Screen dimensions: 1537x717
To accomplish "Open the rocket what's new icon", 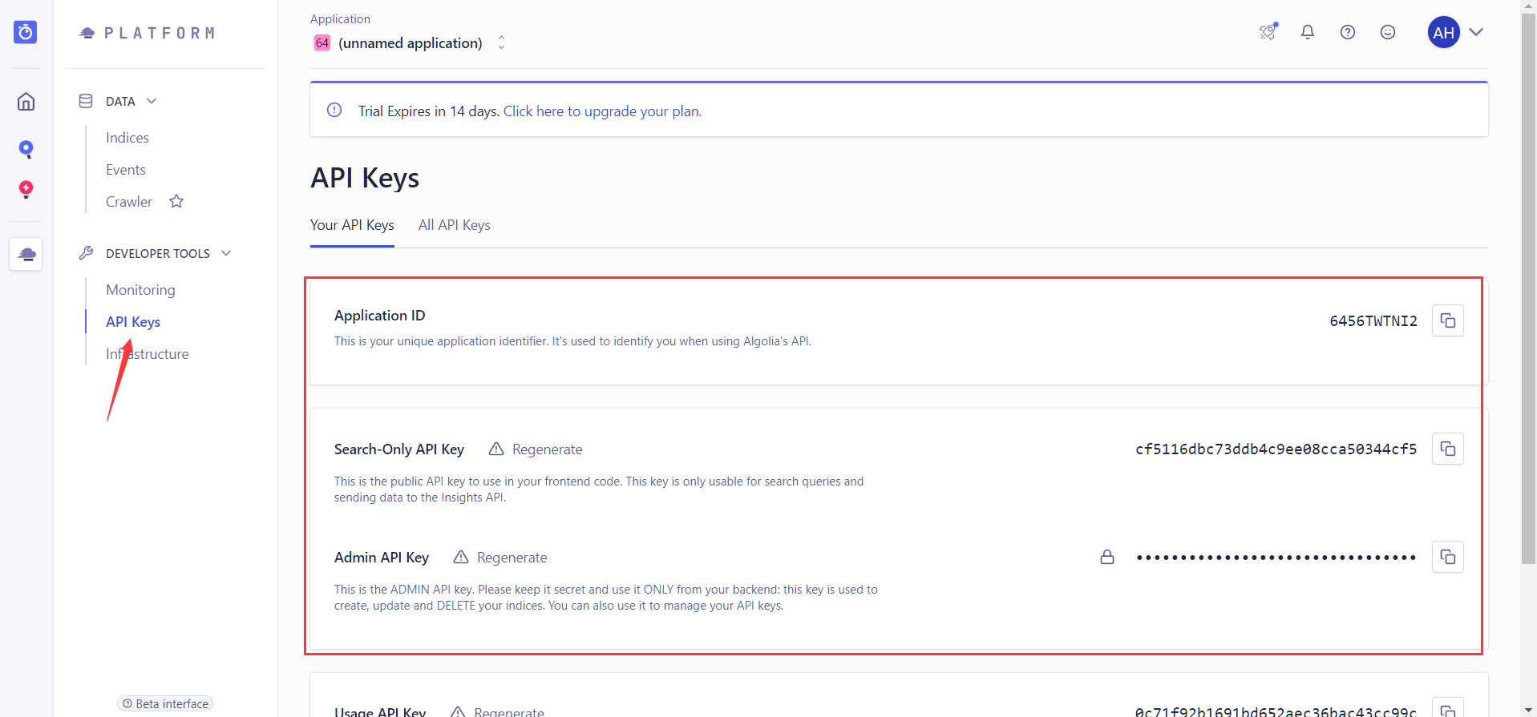I will [x=1268, y=32].
